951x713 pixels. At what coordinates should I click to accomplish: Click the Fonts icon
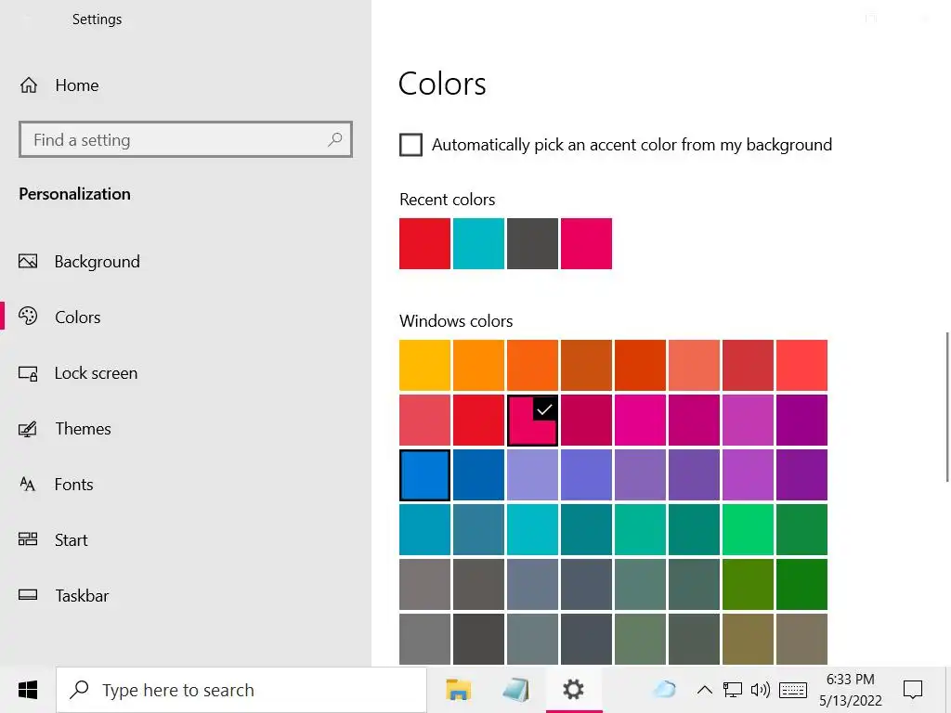pyautogui.click(x=28, y=485)
